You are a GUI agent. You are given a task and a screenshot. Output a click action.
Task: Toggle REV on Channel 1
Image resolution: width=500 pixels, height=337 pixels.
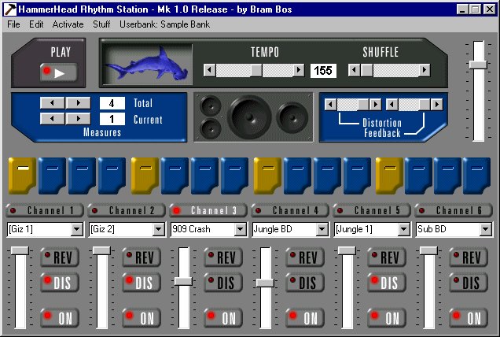60,257
